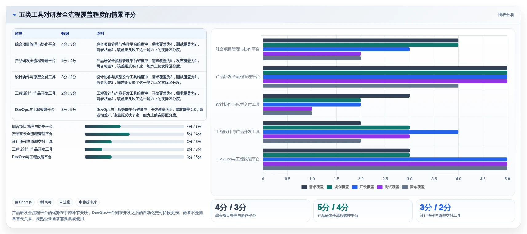Click progress bar for 工程设计与产品开发工具
This screenshot has height=234, width=527.
[x=134, y=149]
